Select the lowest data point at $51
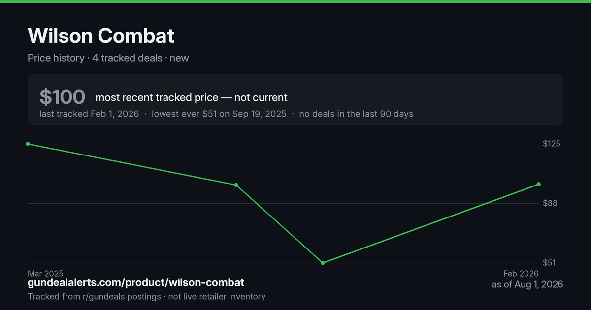The image size is (591, 310). tap(323, 263)
